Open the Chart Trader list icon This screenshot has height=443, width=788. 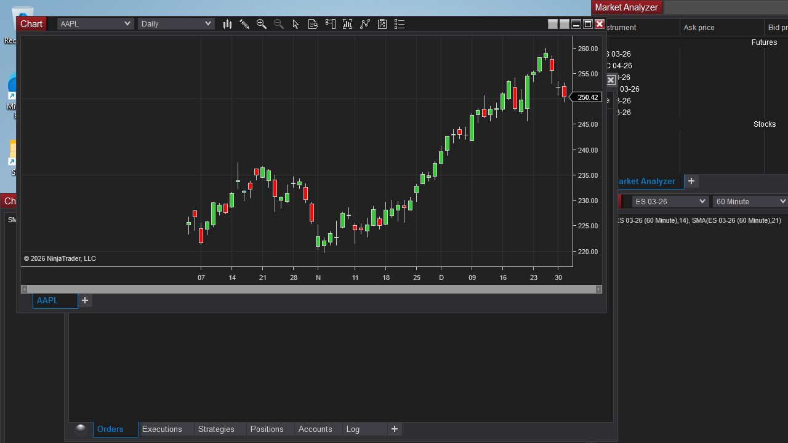[399, 24]
